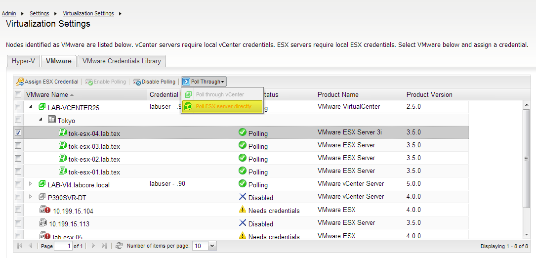536x258 pixels.
Task: Click the warning icon for 10.199.15.104
Action: click(x=243, y=210)
